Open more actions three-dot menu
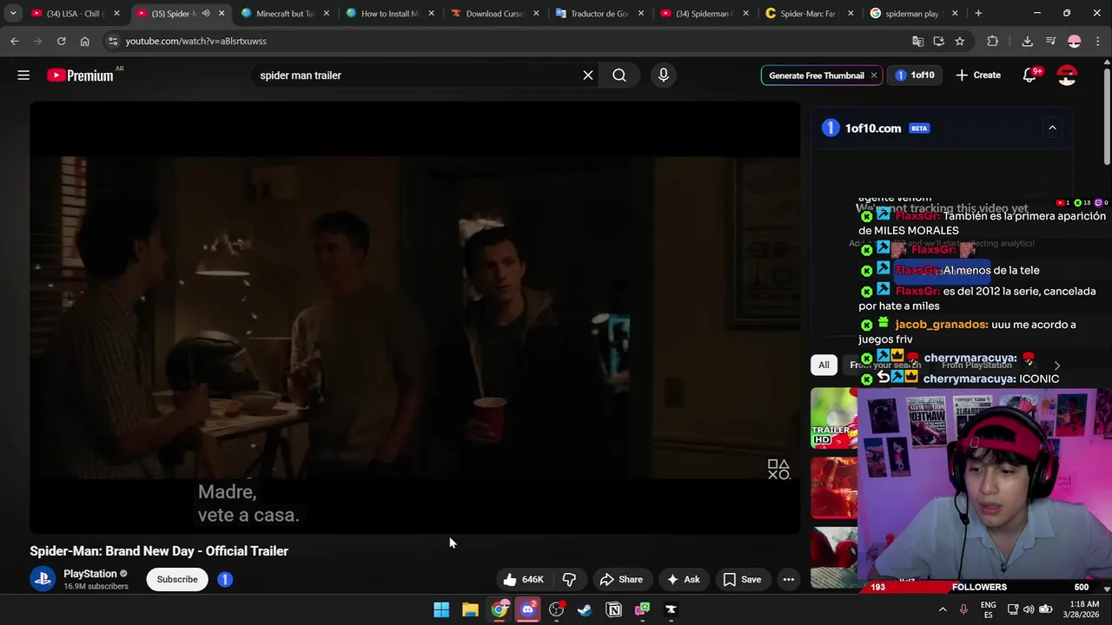This screenshot has height=625, width=1112. pyautogui.click(x=788, y=580)
